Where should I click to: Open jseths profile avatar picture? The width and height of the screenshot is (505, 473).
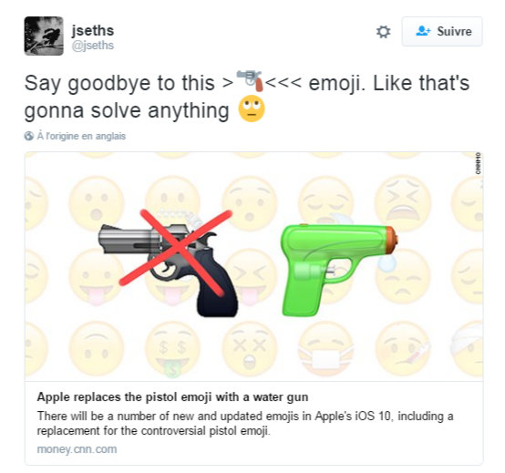point(44,36)
